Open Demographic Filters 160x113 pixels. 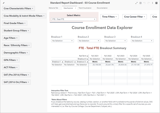pos(16,53)
